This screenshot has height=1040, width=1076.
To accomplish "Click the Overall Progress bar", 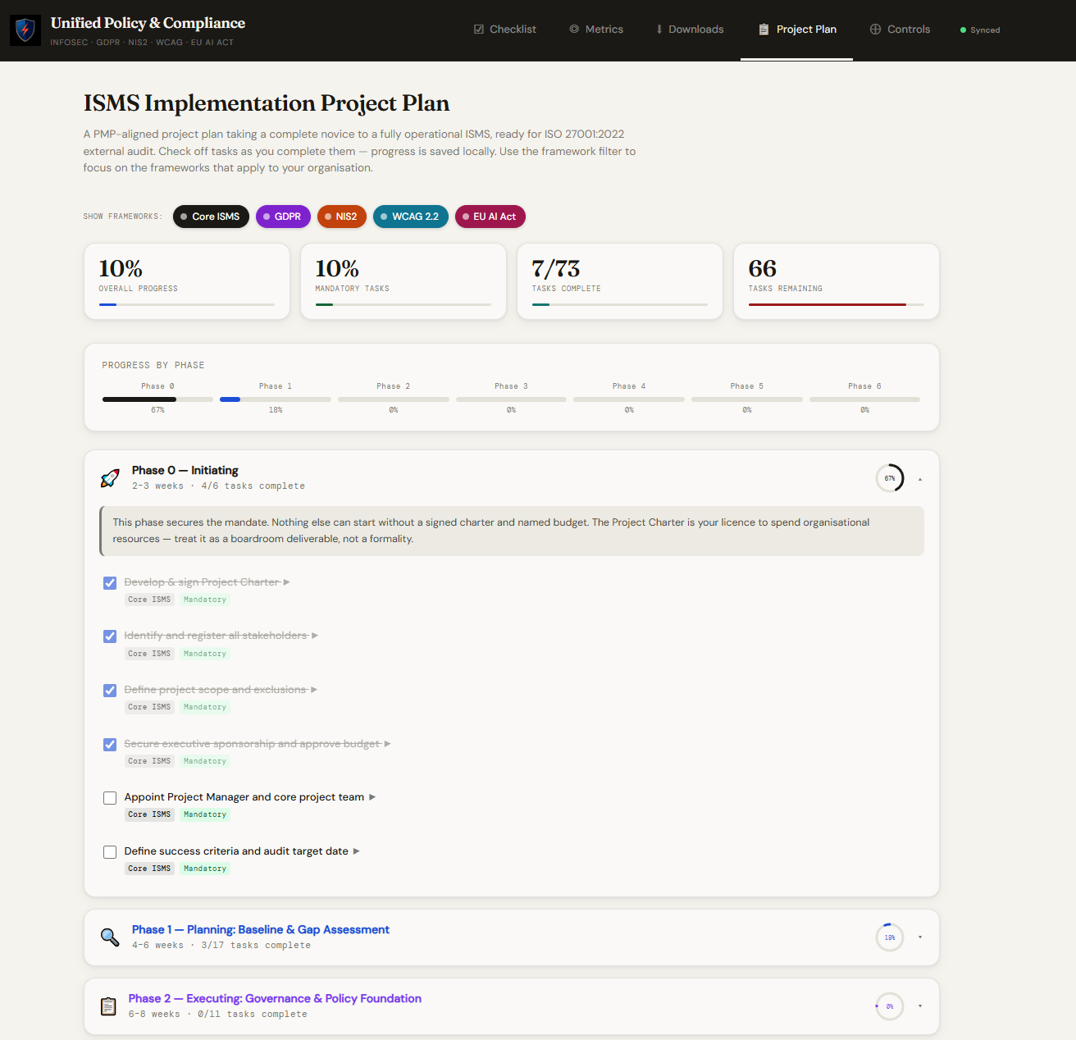I will click(187, 305).
